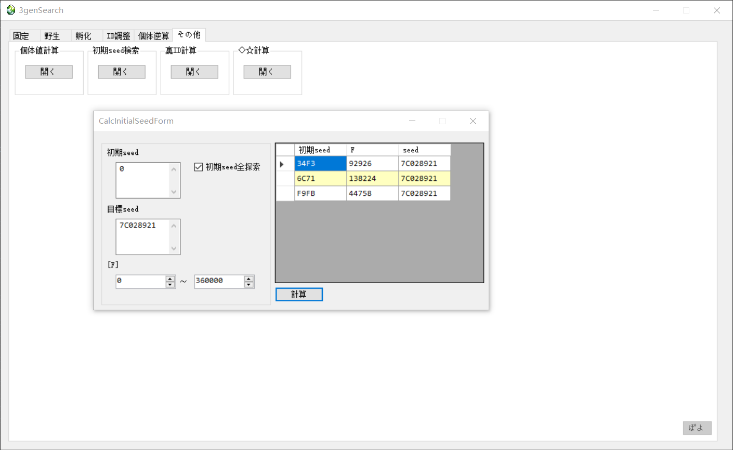This screenshot has width=733, height=450.
Task: Close the CalcInitialSeedForm window
Action: pos(473,121)
